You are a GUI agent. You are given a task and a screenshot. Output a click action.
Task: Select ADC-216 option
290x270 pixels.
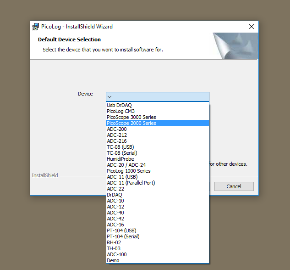(x=158, y=141)
